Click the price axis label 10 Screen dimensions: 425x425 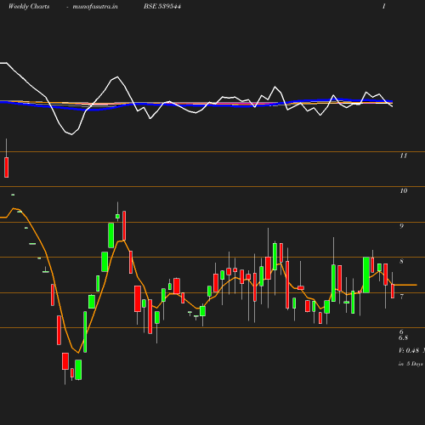(404, 190)
